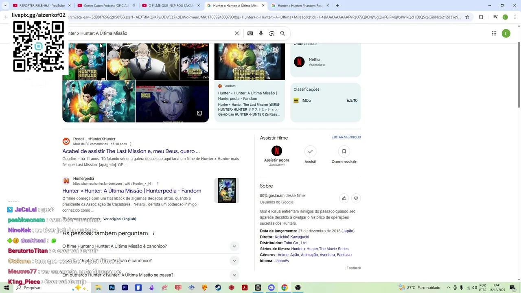521x293 pixels.
Task: Click the Feedback link
Action: click(354, 268)
